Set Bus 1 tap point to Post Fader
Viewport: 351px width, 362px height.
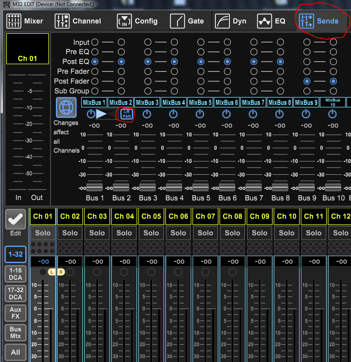click(95, 81)
